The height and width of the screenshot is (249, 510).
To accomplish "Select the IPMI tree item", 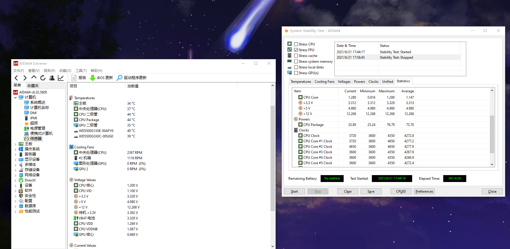I will click(x=34, y=118).
